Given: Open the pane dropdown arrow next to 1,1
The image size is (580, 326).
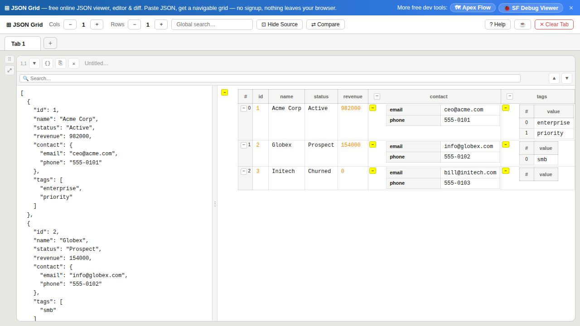Looking at the screenshot, I should click(x=34, y=63).
